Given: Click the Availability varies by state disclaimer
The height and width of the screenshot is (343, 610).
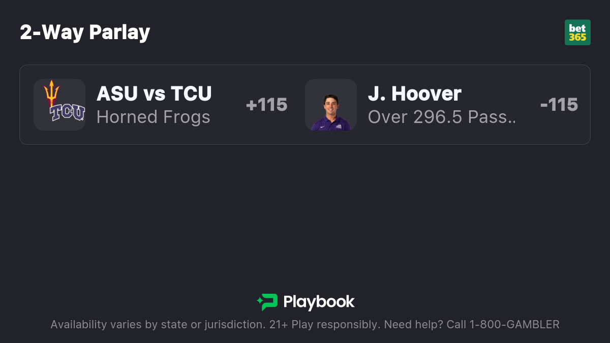Looking at the screenshot, I should (x=157, y=325).
